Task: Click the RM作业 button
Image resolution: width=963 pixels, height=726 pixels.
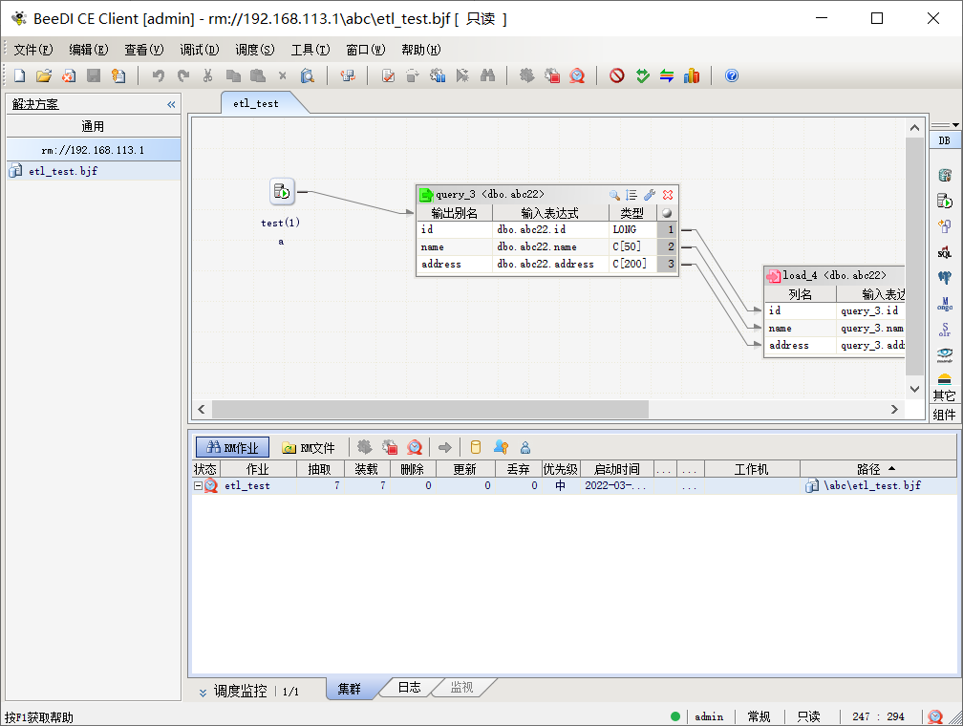Action: point(232,447)
